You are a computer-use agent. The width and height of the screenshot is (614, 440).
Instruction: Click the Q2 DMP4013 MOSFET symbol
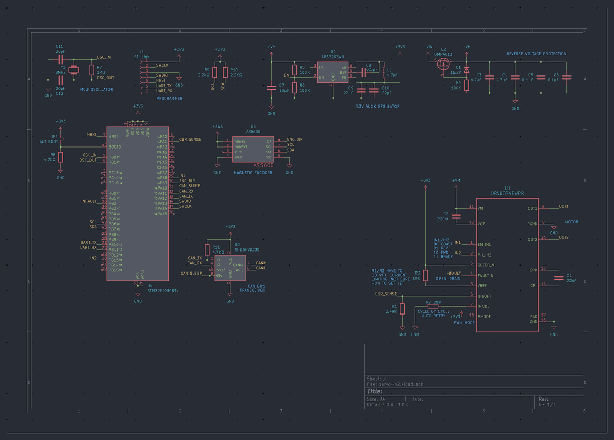click(x=444, y=64)
